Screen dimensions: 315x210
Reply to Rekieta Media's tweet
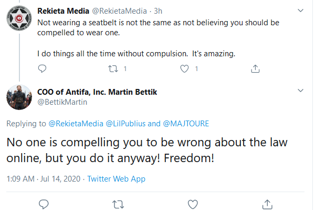tap(42, 68)
